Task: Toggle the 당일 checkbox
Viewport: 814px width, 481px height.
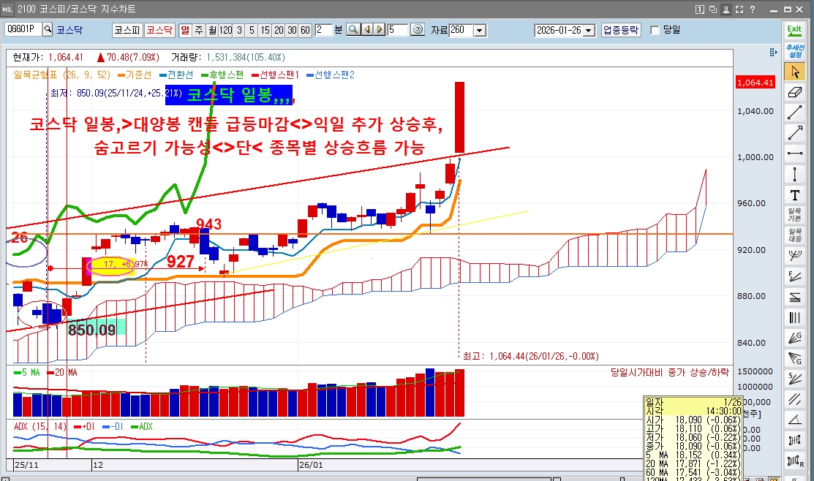Action: (x=655, y=30)
